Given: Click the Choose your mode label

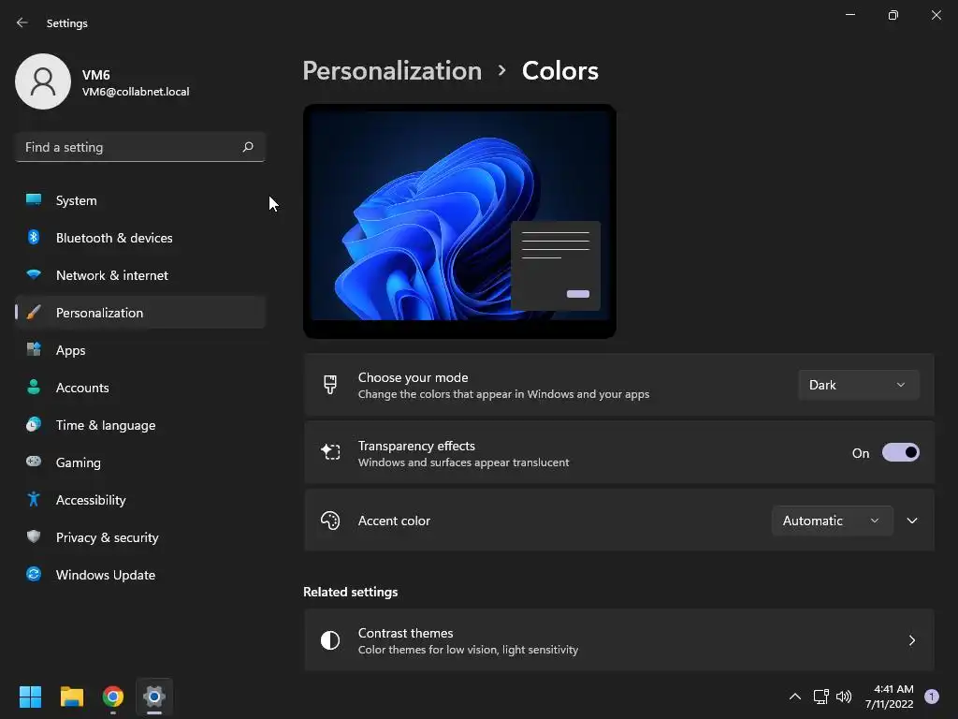Looking at the screenshot, I should (413, 377).
